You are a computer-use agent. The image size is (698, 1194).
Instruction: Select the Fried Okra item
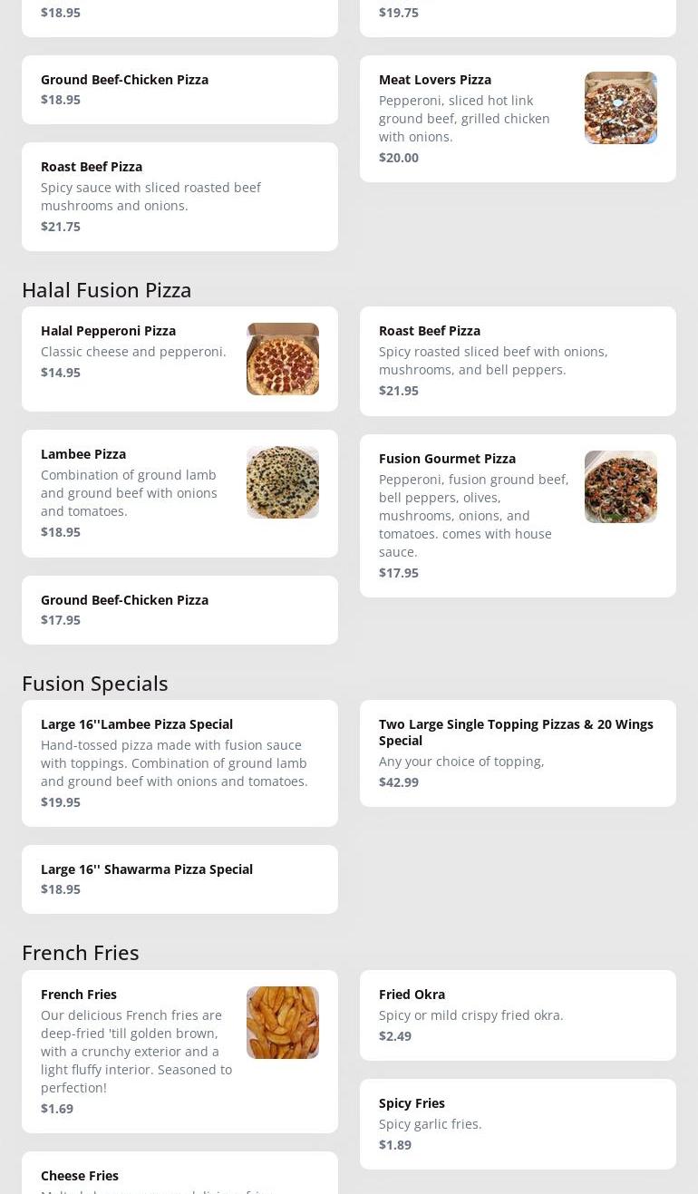[412, 995]
